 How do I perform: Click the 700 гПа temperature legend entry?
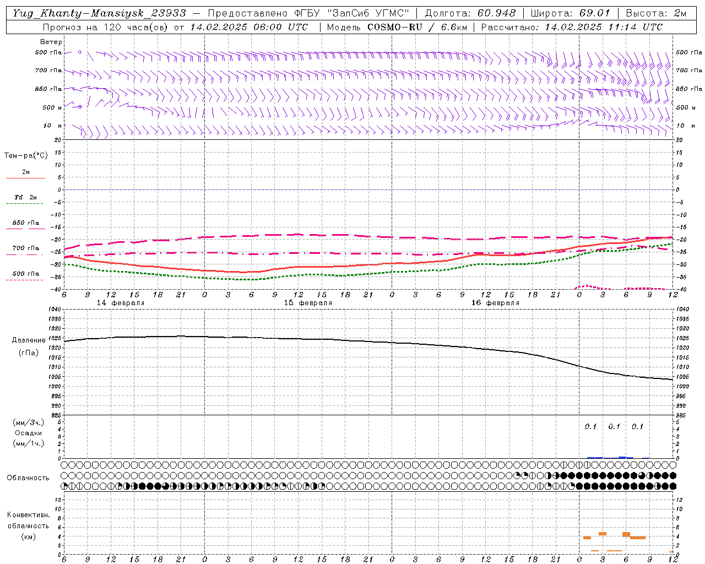click(26, 248)
